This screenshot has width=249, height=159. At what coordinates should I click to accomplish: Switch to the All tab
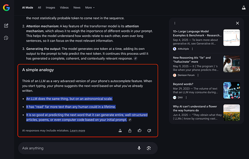(x=39, y=7)
